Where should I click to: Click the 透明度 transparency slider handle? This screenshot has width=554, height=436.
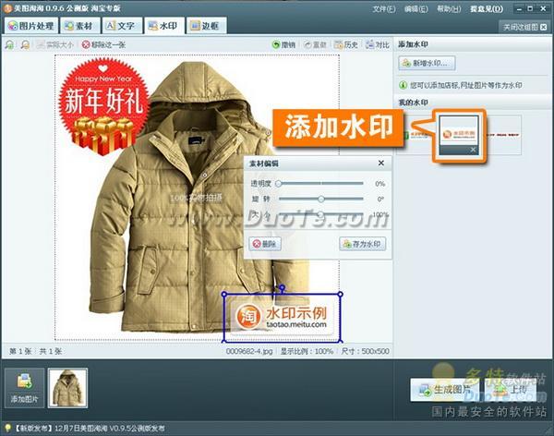[279, 184]
